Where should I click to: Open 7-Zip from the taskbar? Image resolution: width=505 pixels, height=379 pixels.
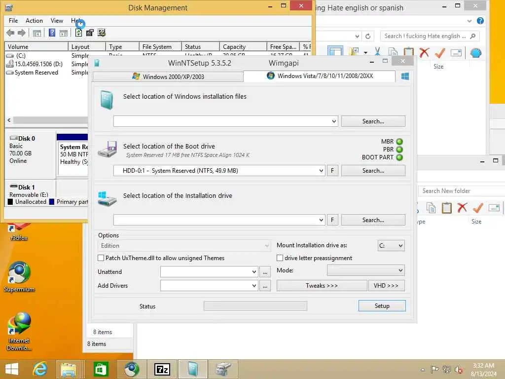pyautogui.click(x=162, y=369)
